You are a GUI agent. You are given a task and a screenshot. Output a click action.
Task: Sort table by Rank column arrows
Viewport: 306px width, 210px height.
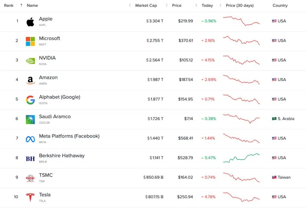21,5
